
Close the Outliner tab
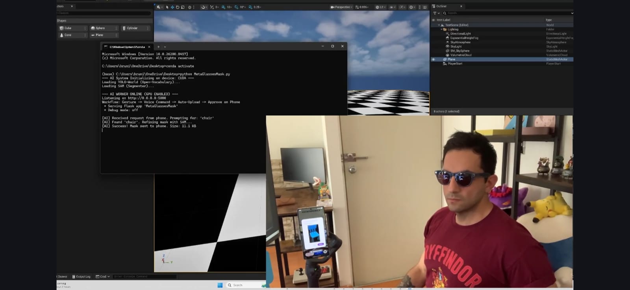[461, 6]
